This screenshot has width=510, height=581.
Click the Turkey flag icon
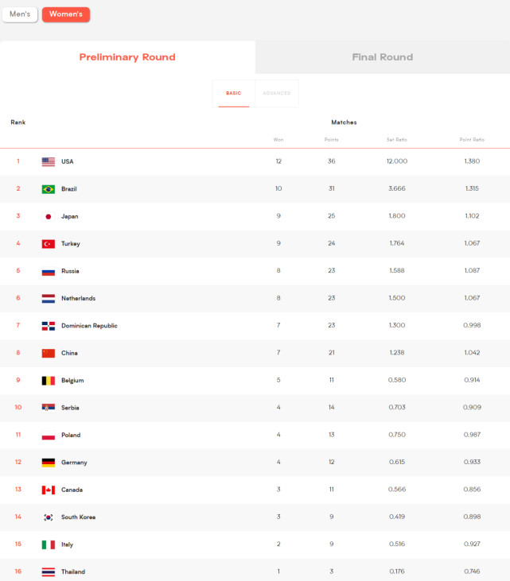[49, 244]
